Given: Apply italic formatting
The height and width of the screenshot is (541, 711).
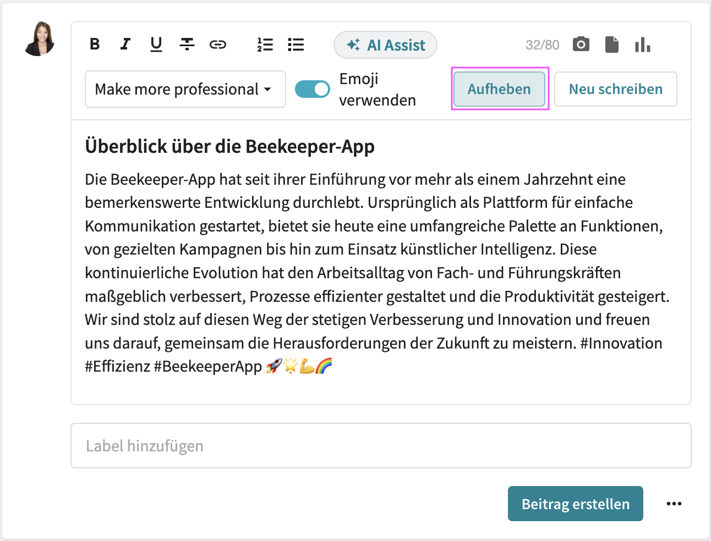Looking at the screenshot, I should point(125,45).
